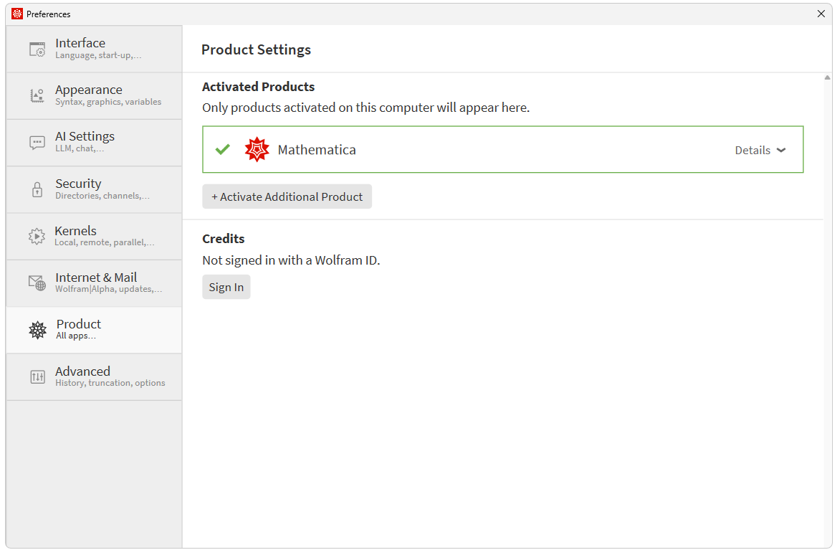
Task: Click the Product spikey icon in sidebar
Action: [37, 330]
